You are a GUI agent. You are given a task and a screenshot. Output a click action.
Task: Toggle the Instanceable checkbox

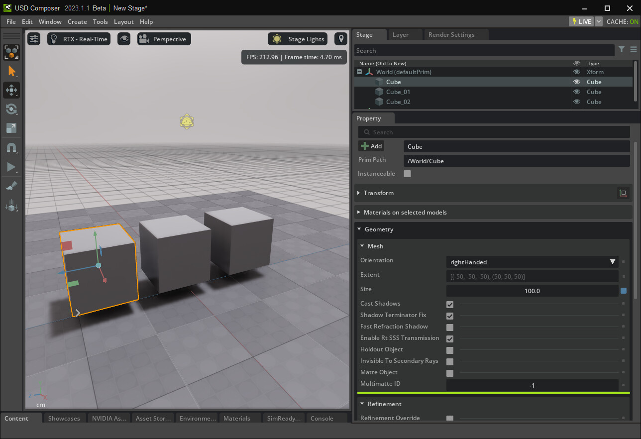[408, 174]
